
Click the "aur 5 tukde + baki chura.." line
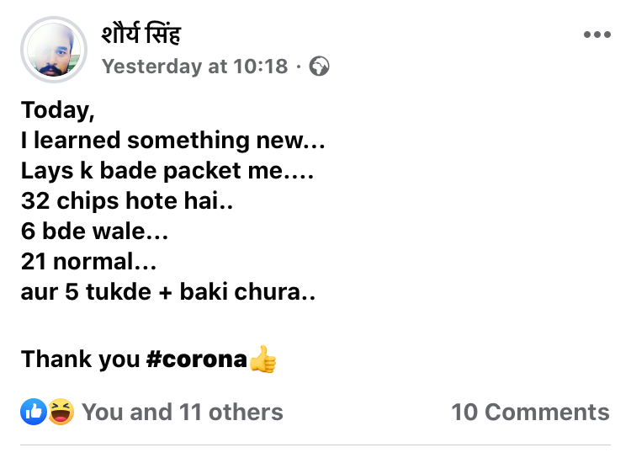tap(168, 291)
